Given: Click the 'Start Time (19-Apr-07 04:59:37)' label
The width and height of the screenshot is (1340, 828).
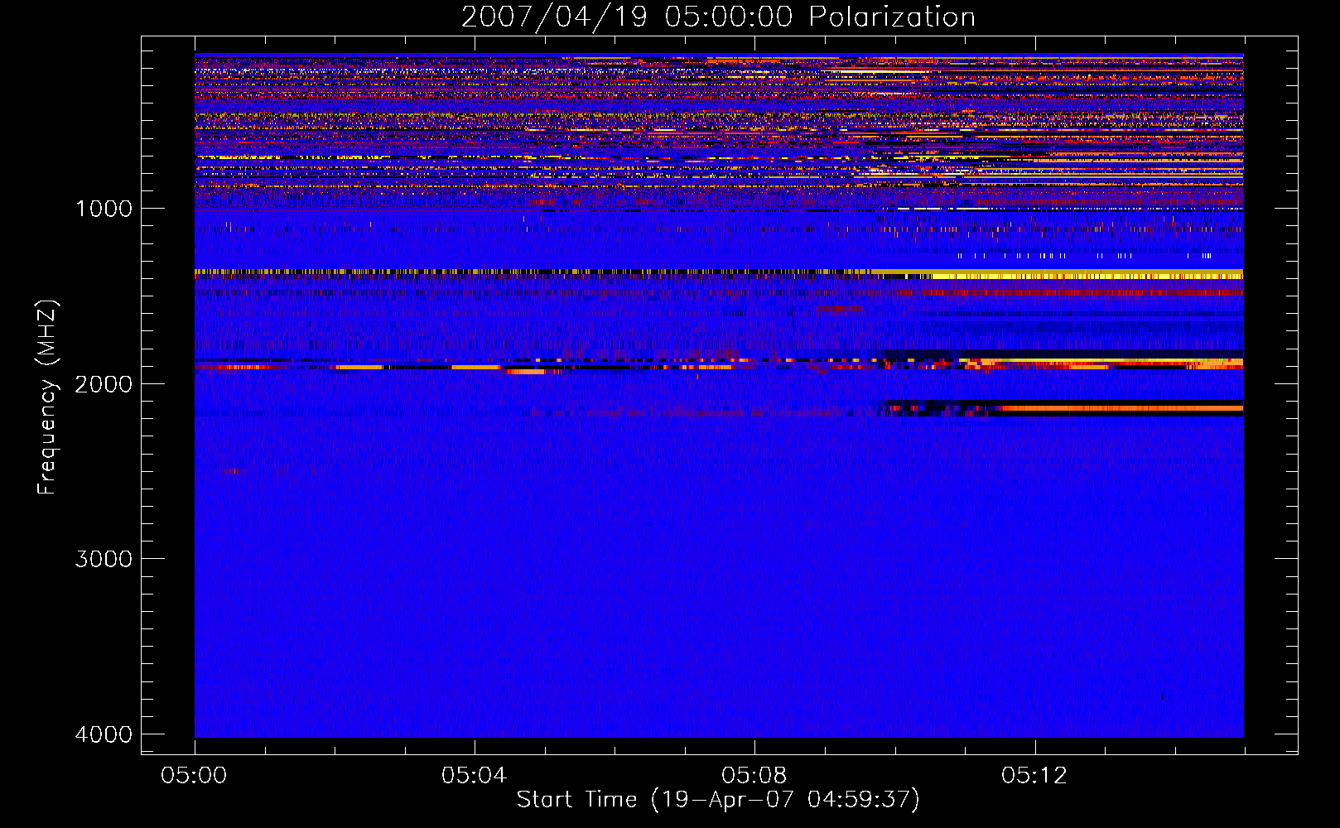Looking at the screenshot, I should click(x=718, y=800).
